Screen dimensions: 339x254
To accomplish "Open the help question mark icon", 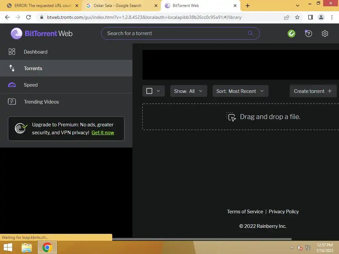I will (x=309, y=33).
